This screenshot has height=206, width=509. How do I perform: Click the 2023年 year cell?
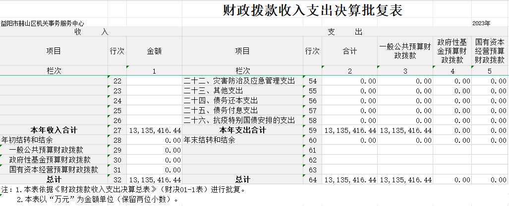[x=481, y=23]
